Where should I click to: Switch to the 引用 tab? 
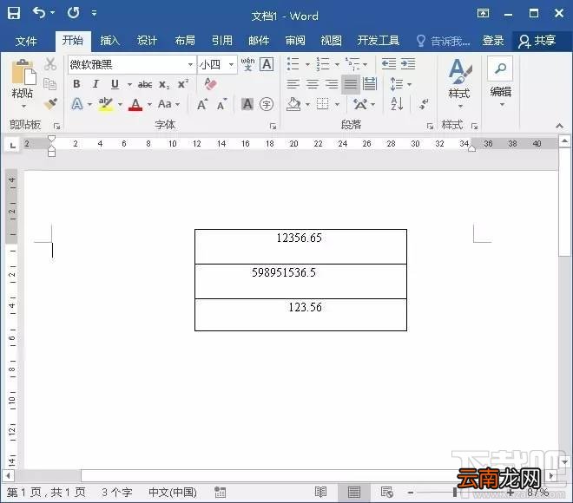(x=221, y=41)
